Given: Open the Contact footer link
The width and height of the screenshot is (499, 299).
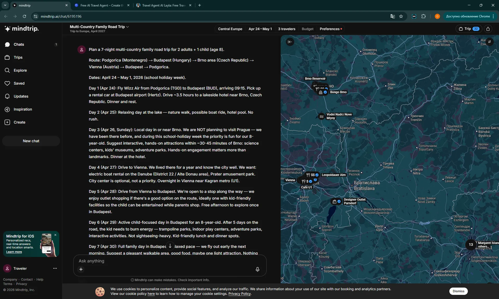Looking at the screenshot, I should point(27,280).
